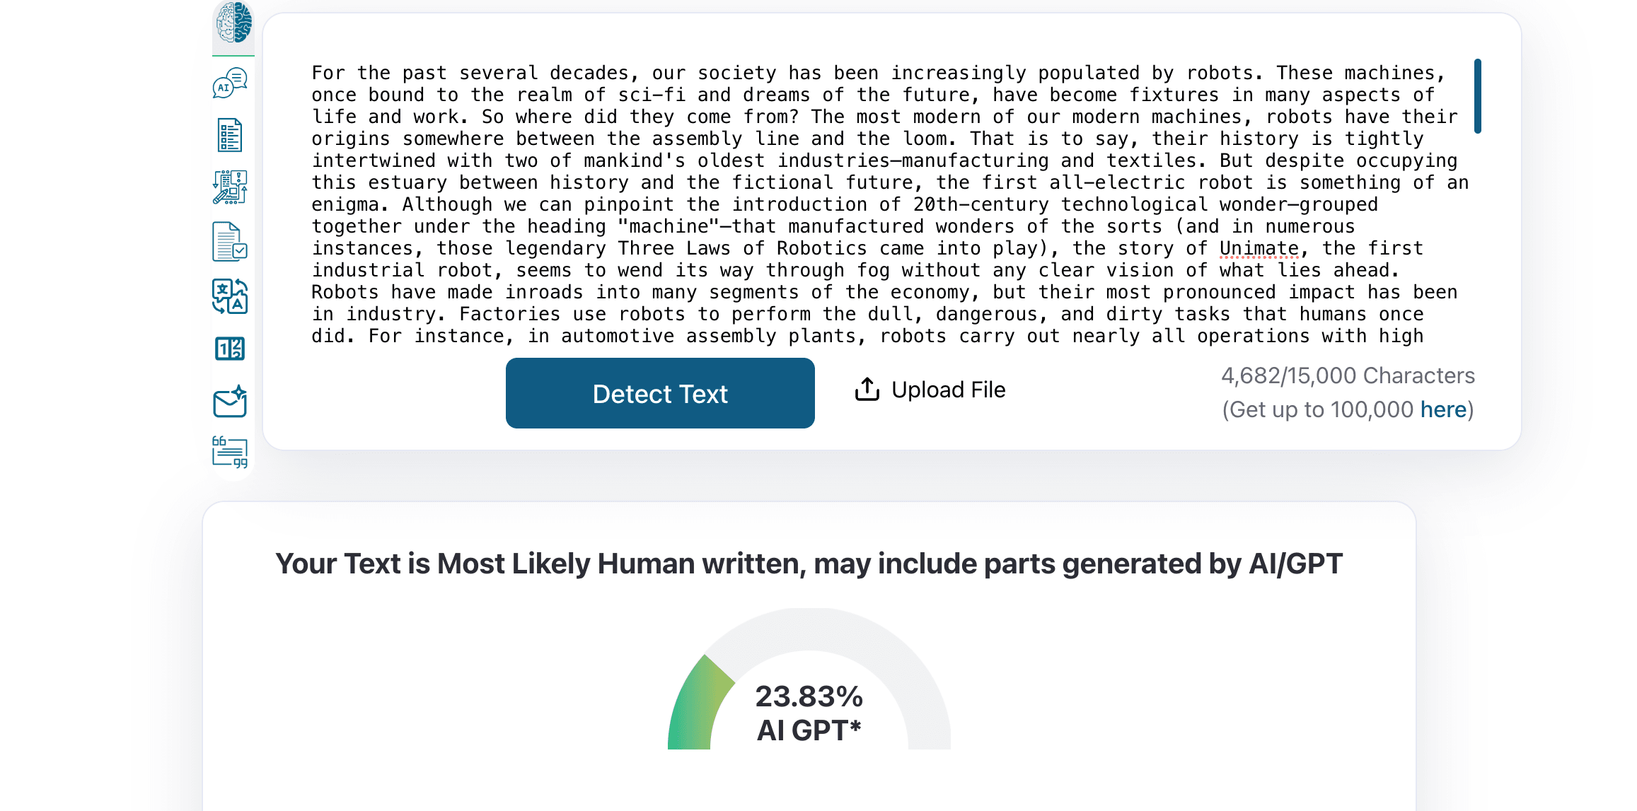The width and height of the screenshot is (1637, 811).
Task: Open the summarizer document list icon
Action: tap(230, 135)
